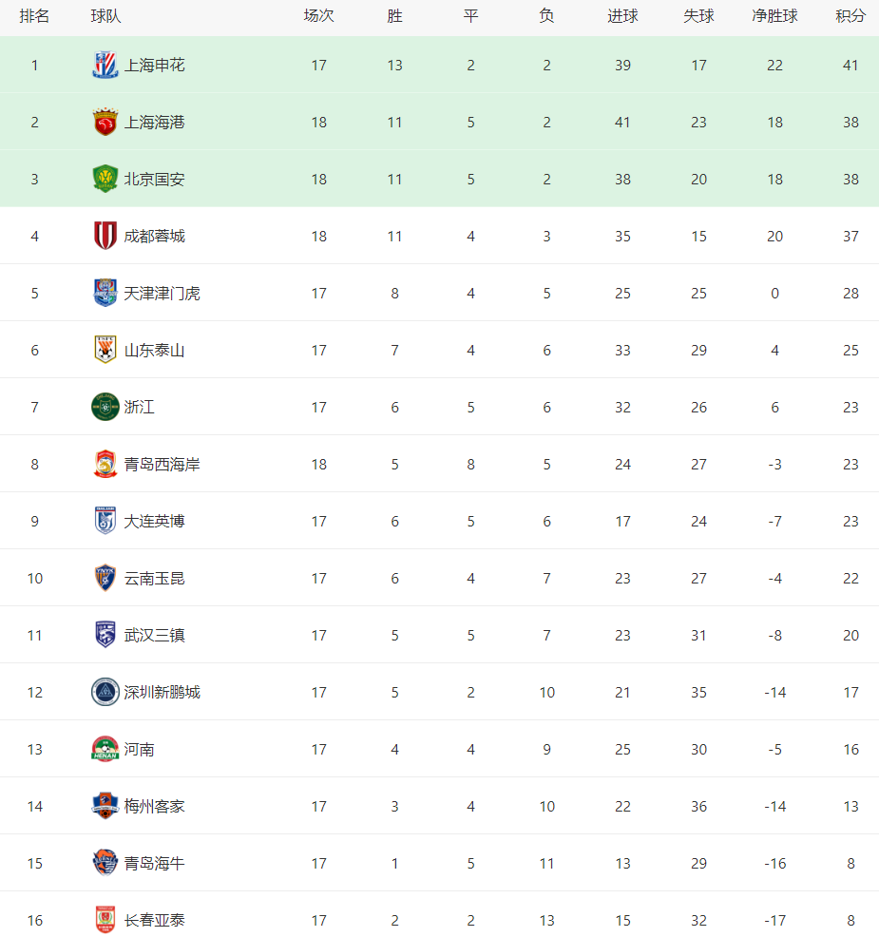Open the 天津津门虎 team name link
Viewport: 879px width, 937px height.
(162, 294)
